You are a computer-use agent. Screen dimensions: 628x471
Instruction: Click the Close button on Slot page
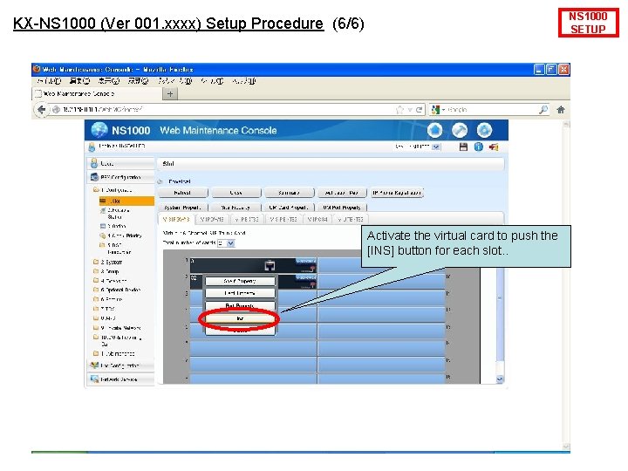click(235, 193)
